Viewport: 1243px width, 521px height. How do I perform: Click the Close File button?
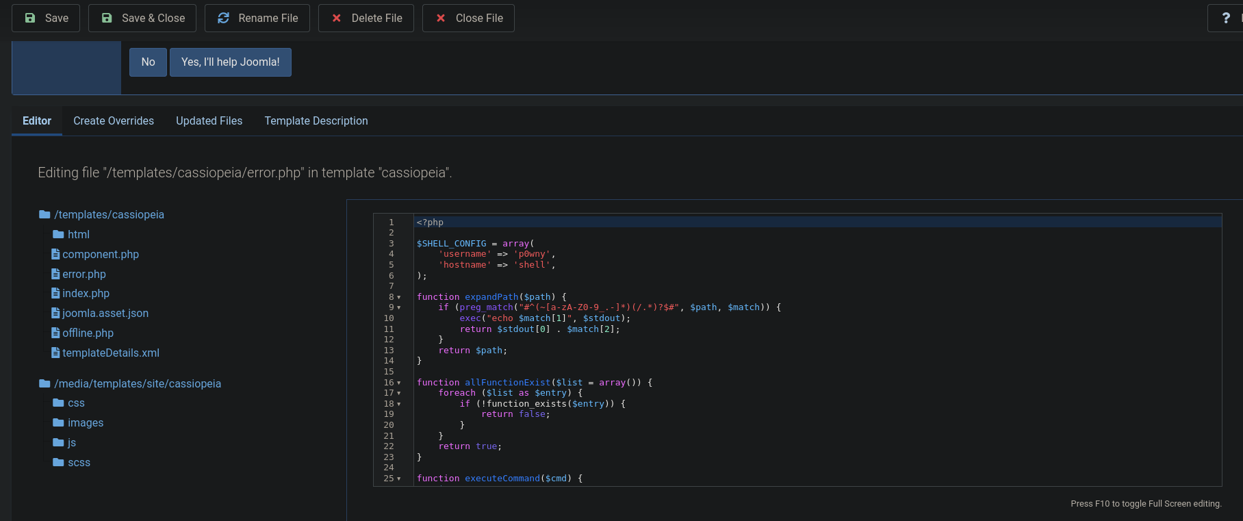[469, 18]
